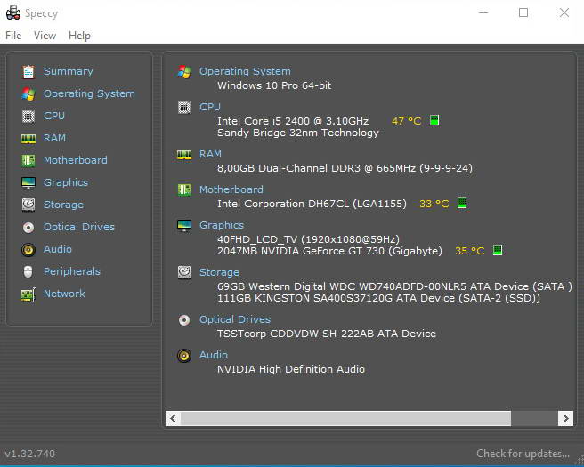Click the Peripherals mouse icon in sidebar

(28, 271)
